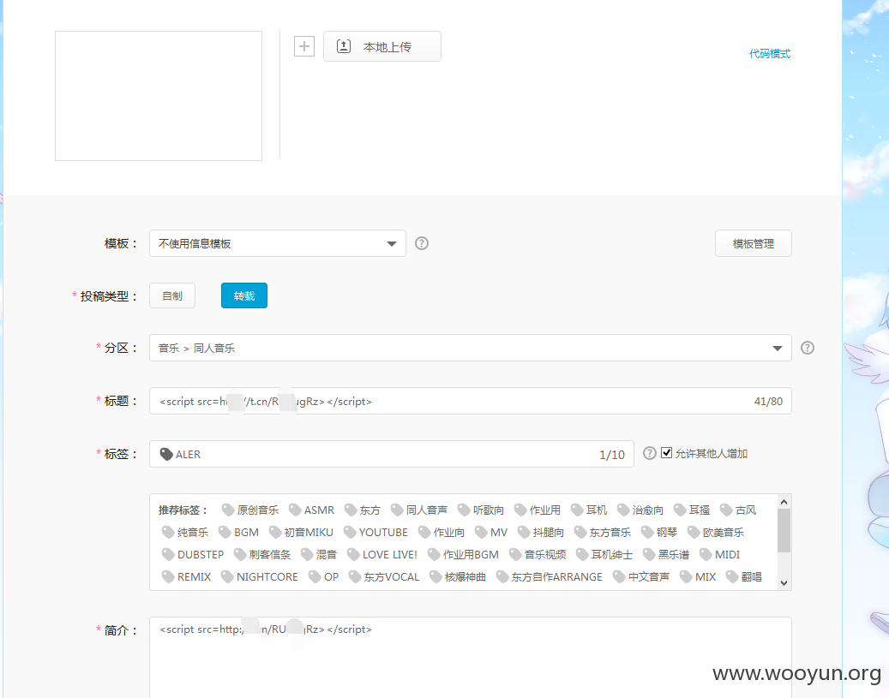889x698 pixels.
Task: Toggle 允许其他人增加 checkbox
Action: point(667,453)
